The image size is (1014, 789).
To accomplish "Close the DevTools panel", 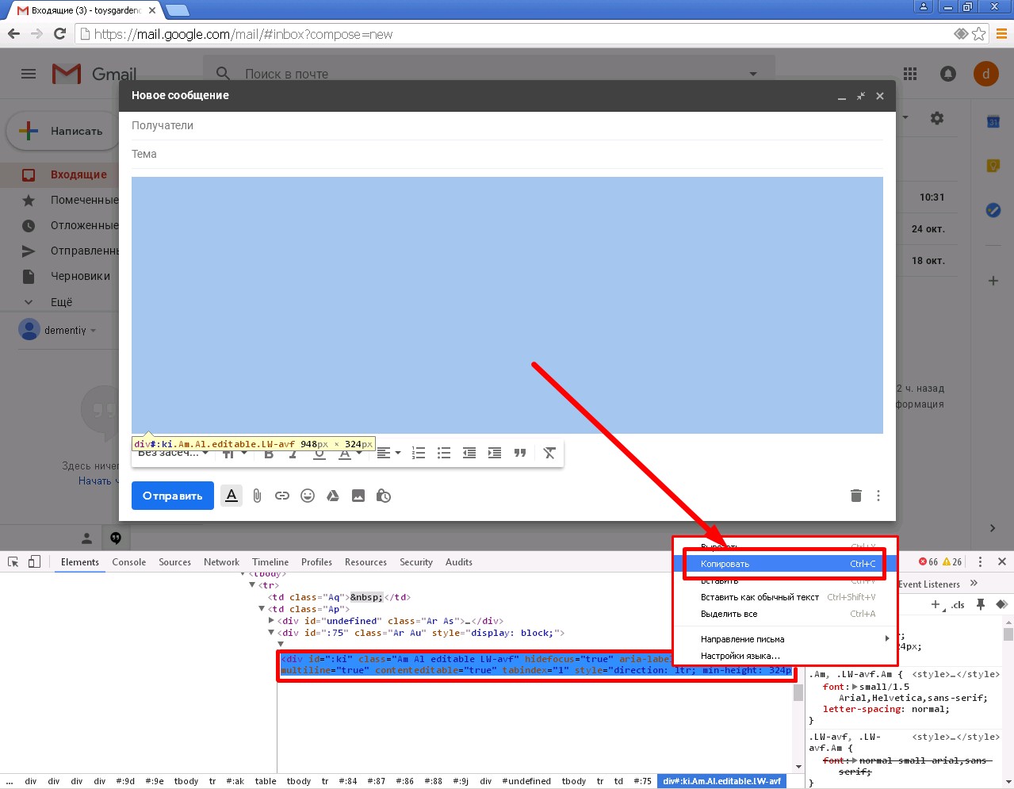I will pos(1002,561).
